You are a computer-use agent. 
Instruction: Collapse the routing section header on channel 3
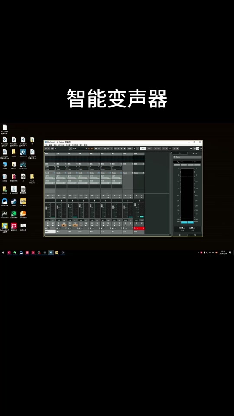click(72, 164)
